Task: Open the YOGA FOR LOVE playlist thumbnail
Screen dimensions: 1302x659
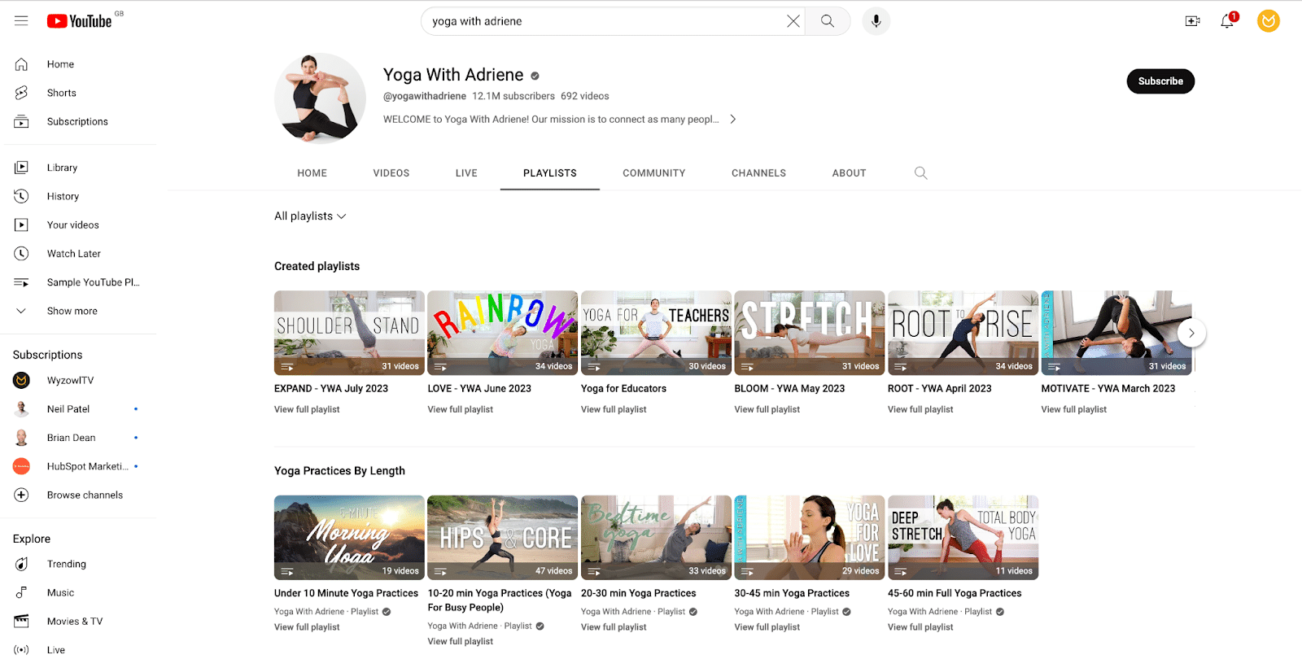Action: point(810,538)
